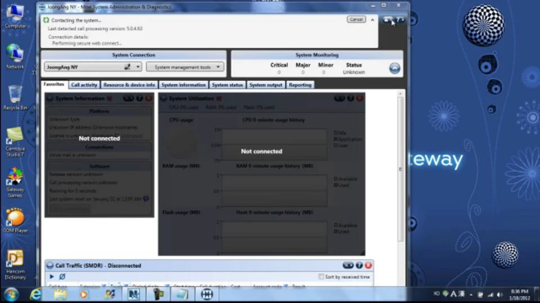Open the notepad sticky taskbar item

182,295
